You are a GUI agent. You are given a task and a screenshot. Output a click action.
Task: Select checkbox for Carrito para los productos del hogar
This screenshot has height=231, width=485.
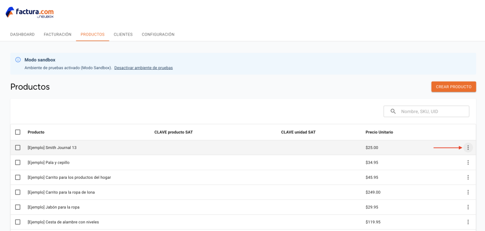(x=18, y=177)
